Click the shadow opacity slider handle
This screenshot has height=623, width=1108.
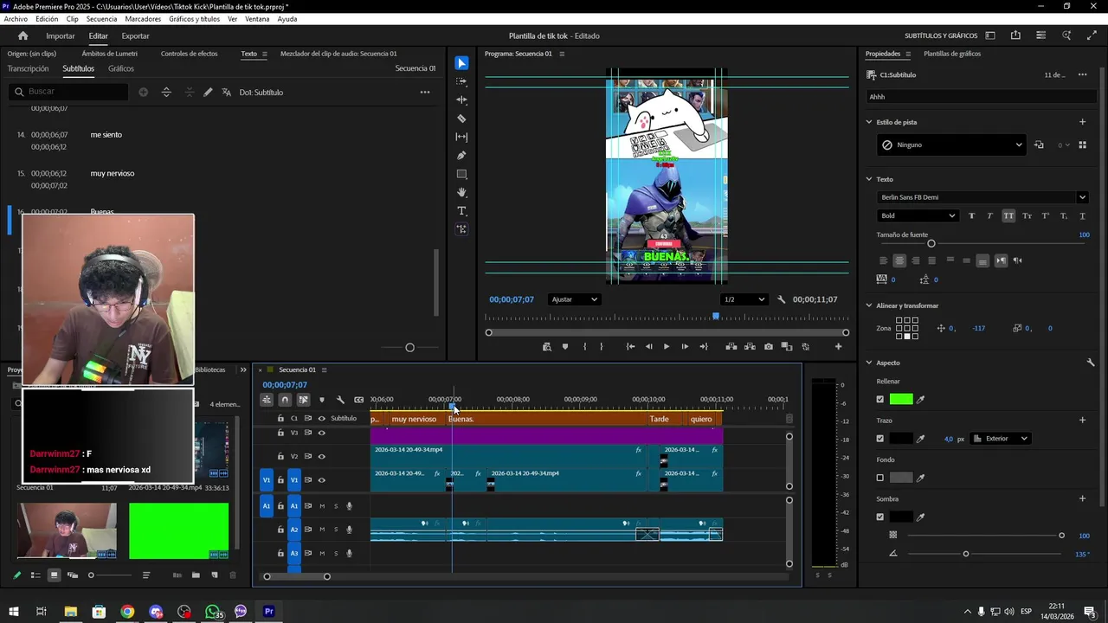(1061, 536)
